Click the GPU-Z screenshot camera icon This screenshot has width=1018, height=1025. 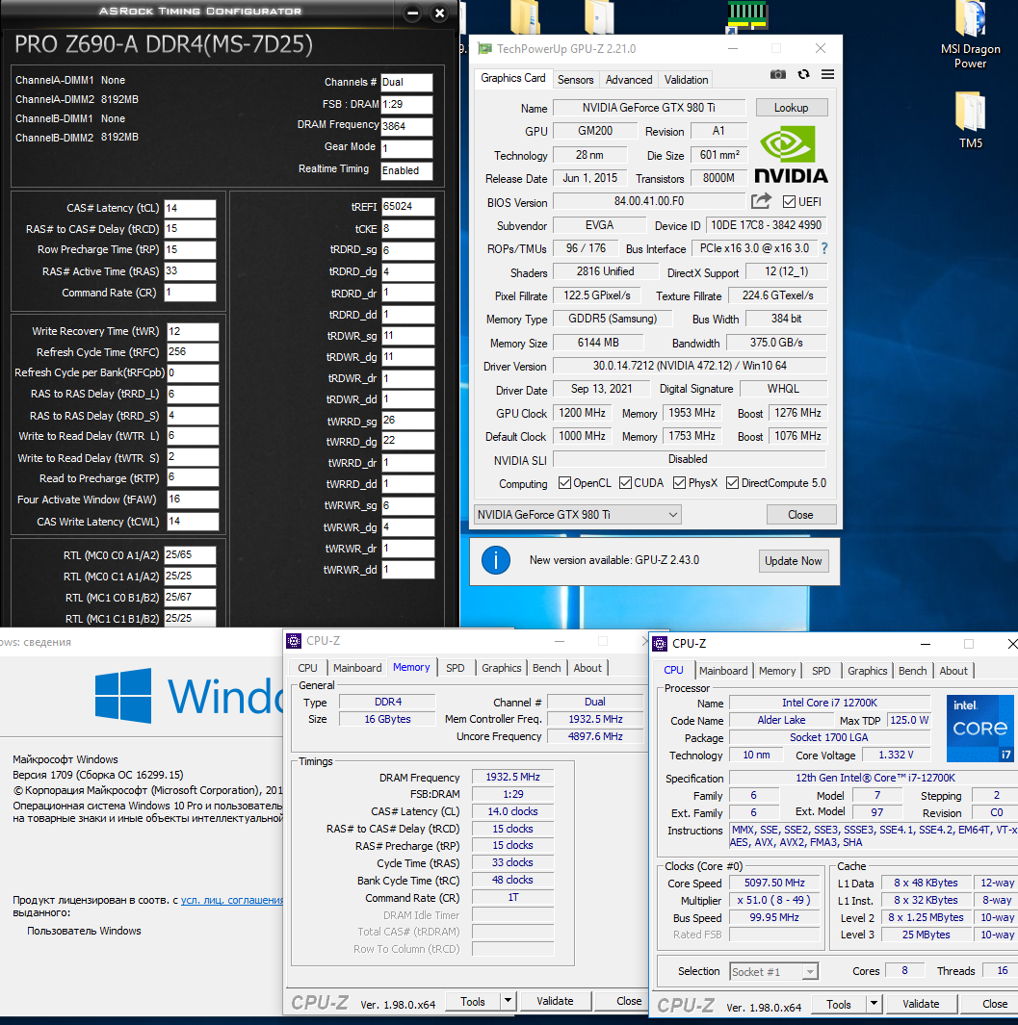[x=778, y=74]
